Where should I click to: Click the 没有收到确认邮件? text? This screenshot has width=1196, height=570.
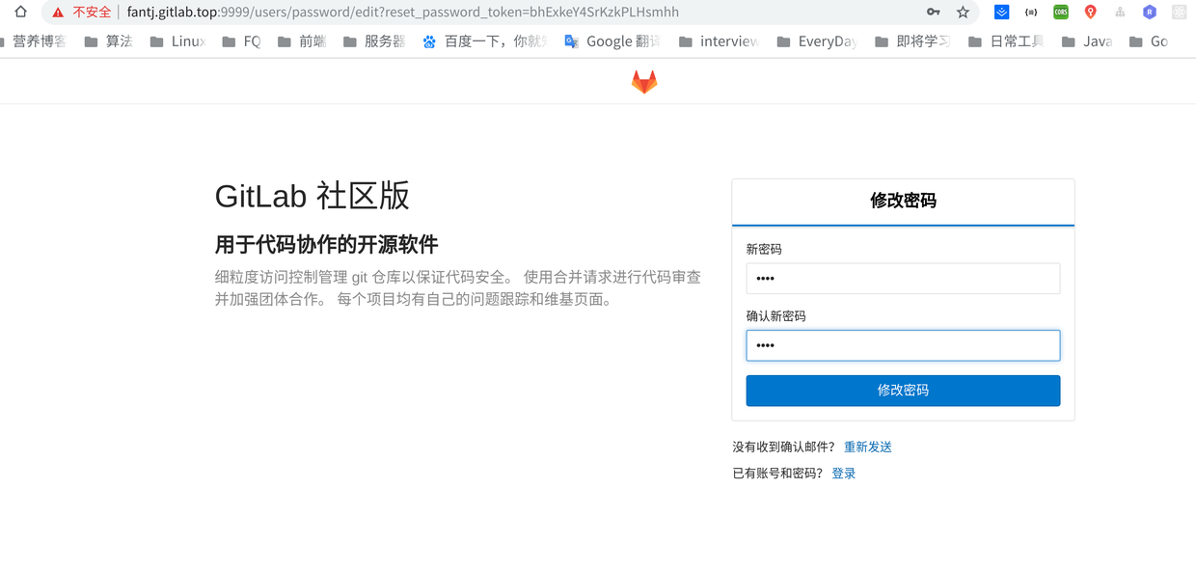(x=784, y=448)
